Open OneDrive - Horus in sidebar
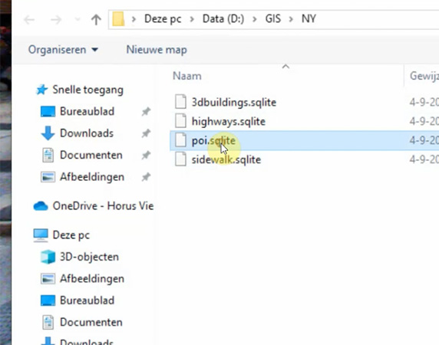Viewport: 439px width, 345px height. click(x=103, y=206)
